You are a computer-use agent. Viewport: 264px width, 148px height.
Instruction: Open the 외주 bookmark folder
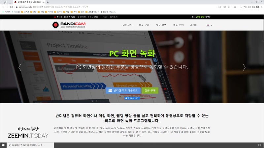[81, 12]
